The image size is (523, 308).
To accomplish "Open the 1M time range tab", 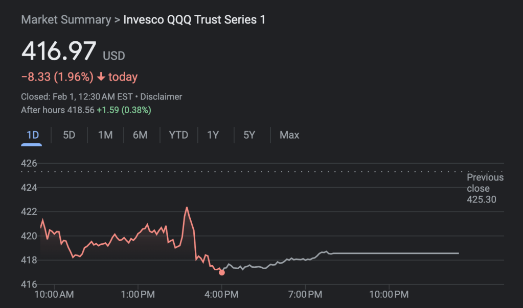I will [105, 135].
